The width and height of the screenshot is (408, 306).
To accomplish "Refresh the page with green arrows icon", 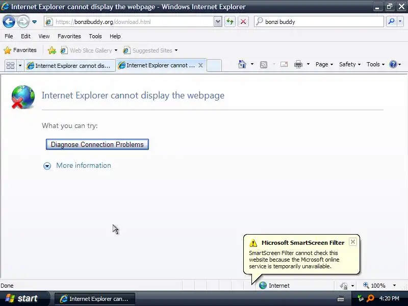I will click(230, 21).
